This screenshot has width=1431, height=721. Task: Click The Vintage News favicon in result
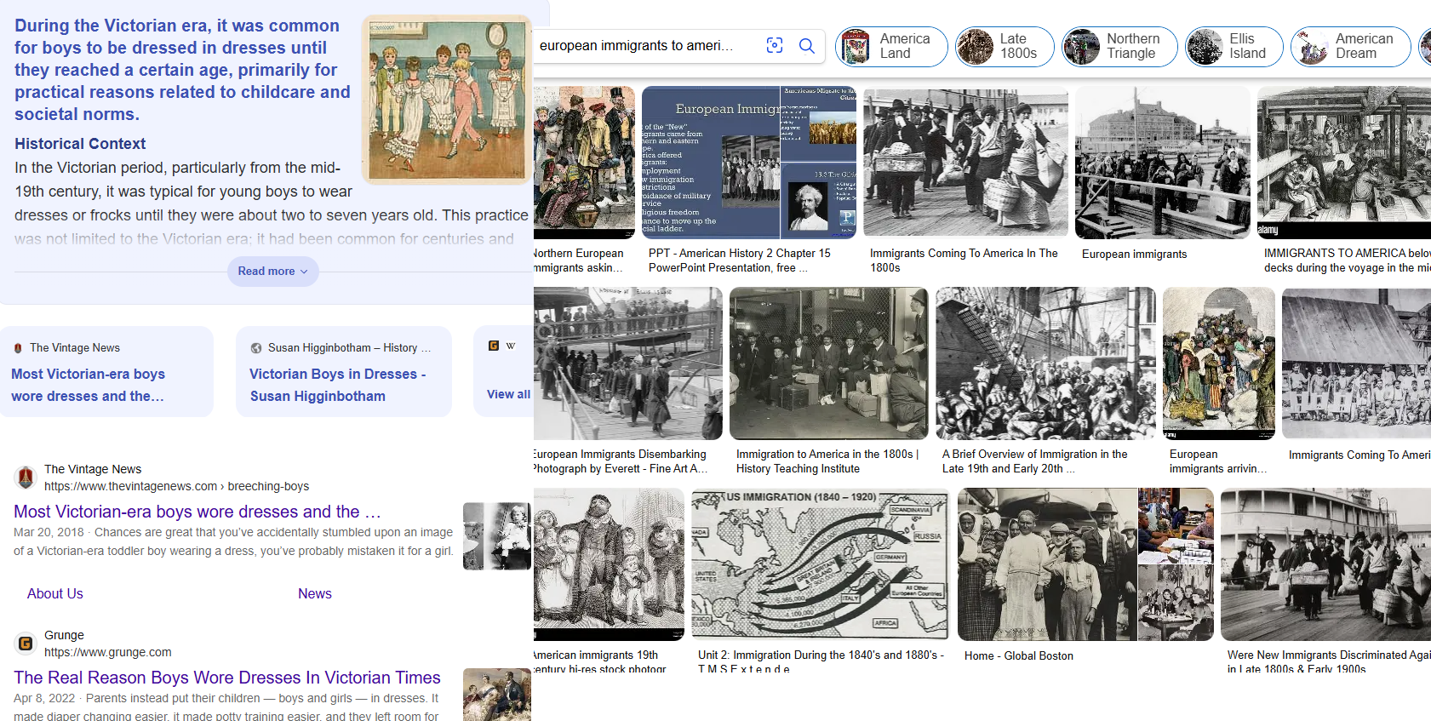point(26,478)
